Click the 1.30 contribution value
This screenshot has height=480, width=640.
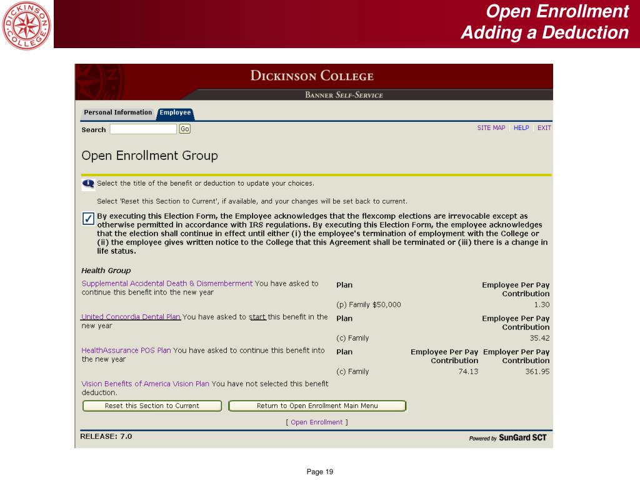pos(542,304)
